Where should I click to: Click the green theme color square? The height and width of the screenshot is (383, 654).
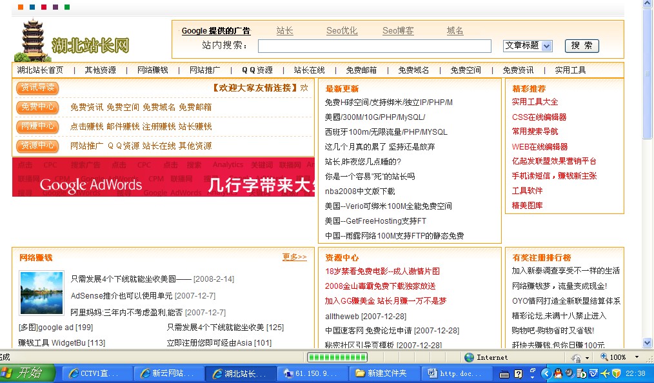67,7
